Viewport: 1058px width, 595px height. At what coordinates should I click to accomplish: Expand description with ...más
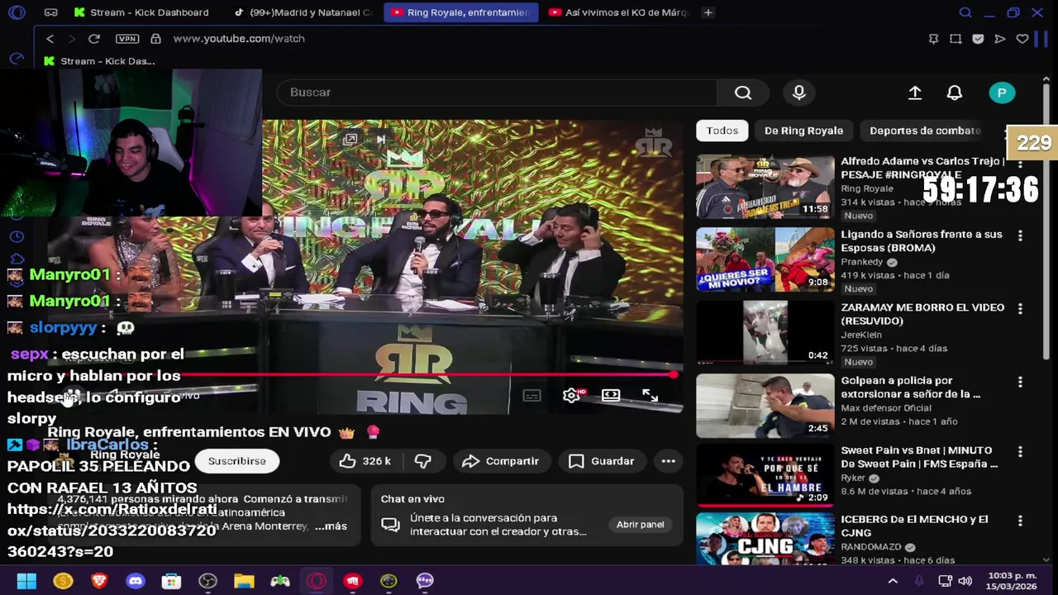(x=331, y=526)
